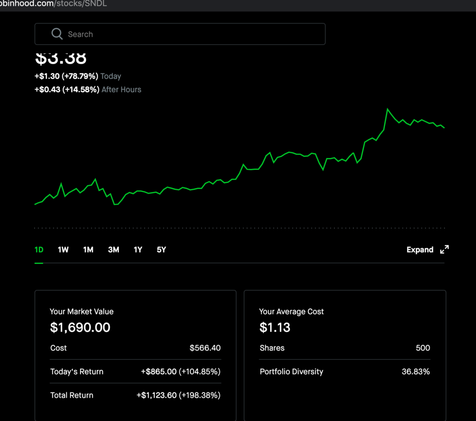476x421 pixels.
Task: Click the Portfolio Diversity row
Action: (x=345, y=372)
